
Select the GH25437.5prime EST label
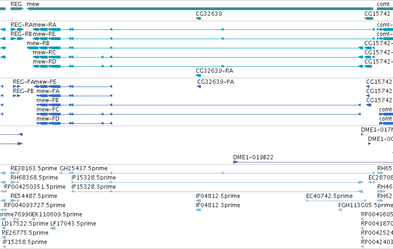[84, 168]
